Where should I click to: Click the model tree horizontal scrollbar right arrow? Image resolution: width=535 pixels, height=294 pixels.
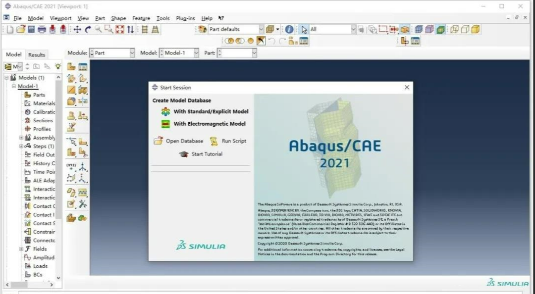tap(52, 285)
